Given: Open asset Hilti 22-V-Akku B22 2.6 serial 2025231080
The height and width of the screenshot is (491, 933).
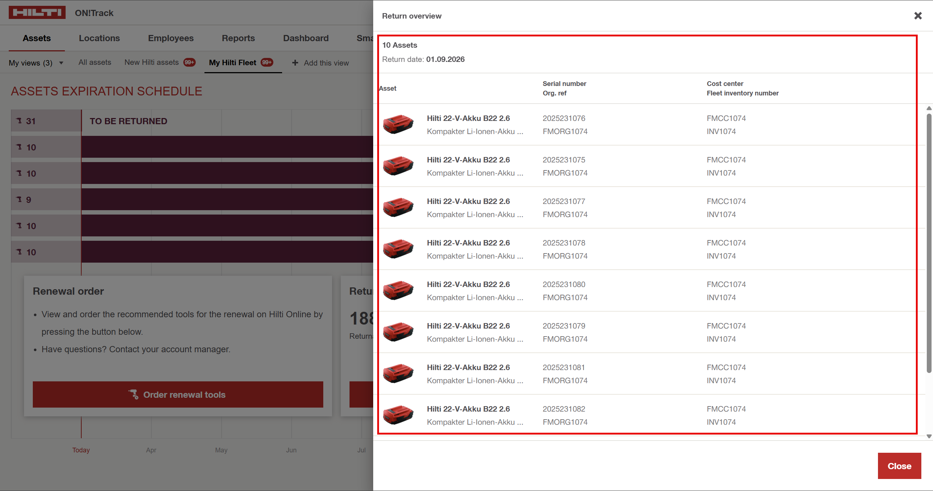Looking at the screenshot, I should [468, 284].
